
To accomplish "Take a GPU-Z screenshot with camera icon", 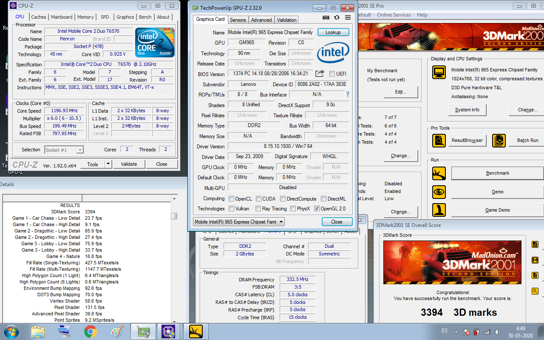I will coord(326,18).
